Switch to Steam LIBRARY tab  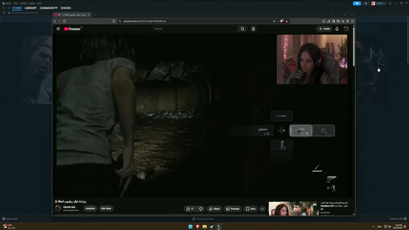pos(31,8)
